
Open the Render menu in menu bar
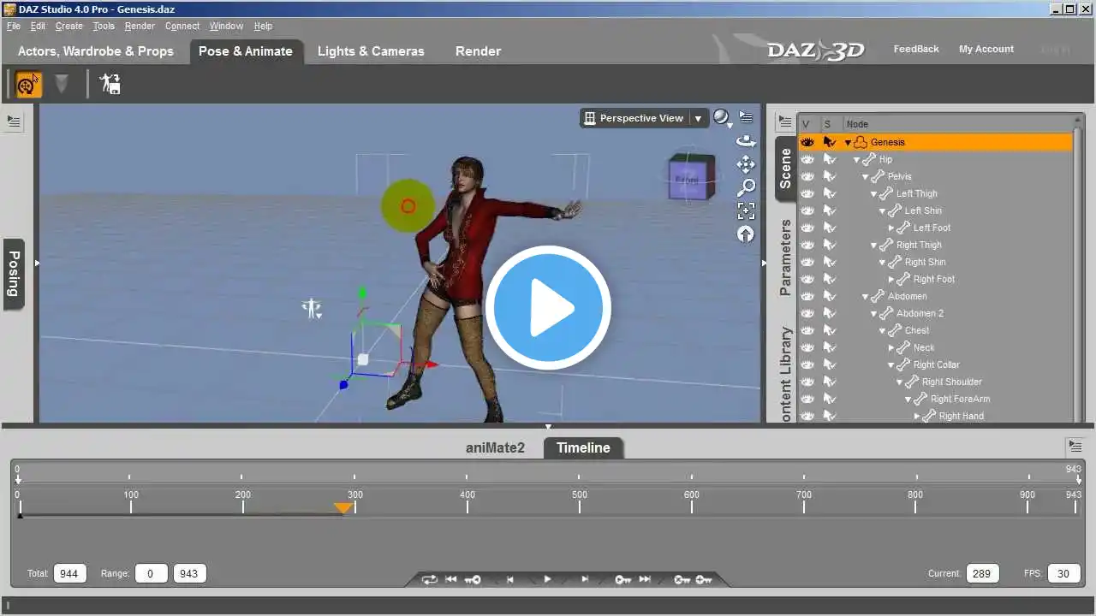tap(140, 26)
